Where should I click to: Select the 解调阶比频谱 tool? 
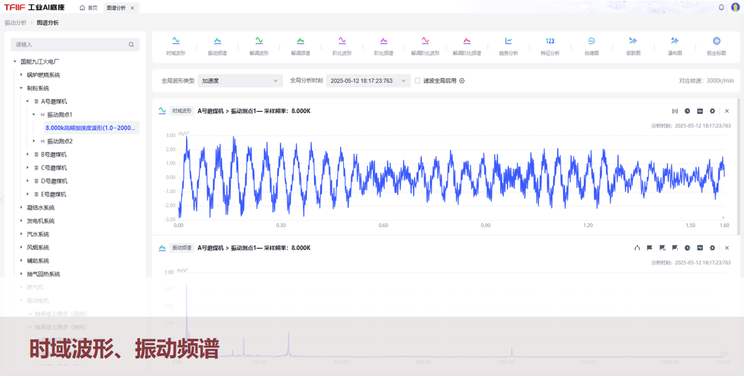click(467, 46)
